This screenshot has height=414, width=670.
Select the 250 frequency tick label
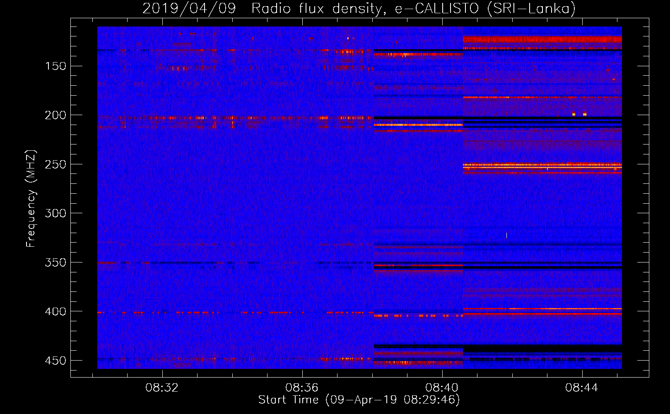click(x=55, y=164)
